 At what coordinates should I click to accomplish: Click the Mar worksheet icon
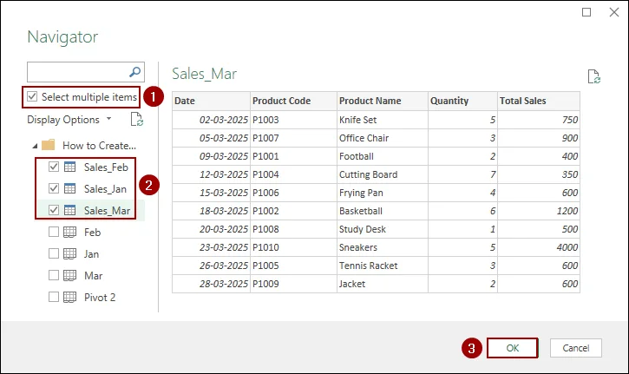(x=69, y=275)
